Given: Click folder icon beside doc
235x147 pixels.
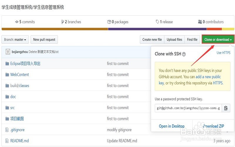Looking at the screenshot, I should tap(7, 97).
